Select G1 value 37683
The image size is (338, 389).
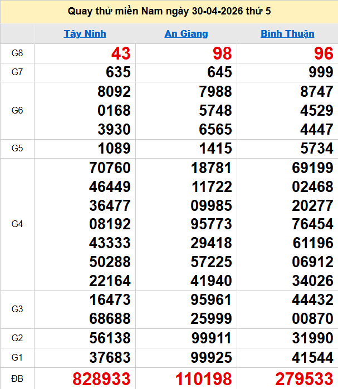(x=110, y=357)
